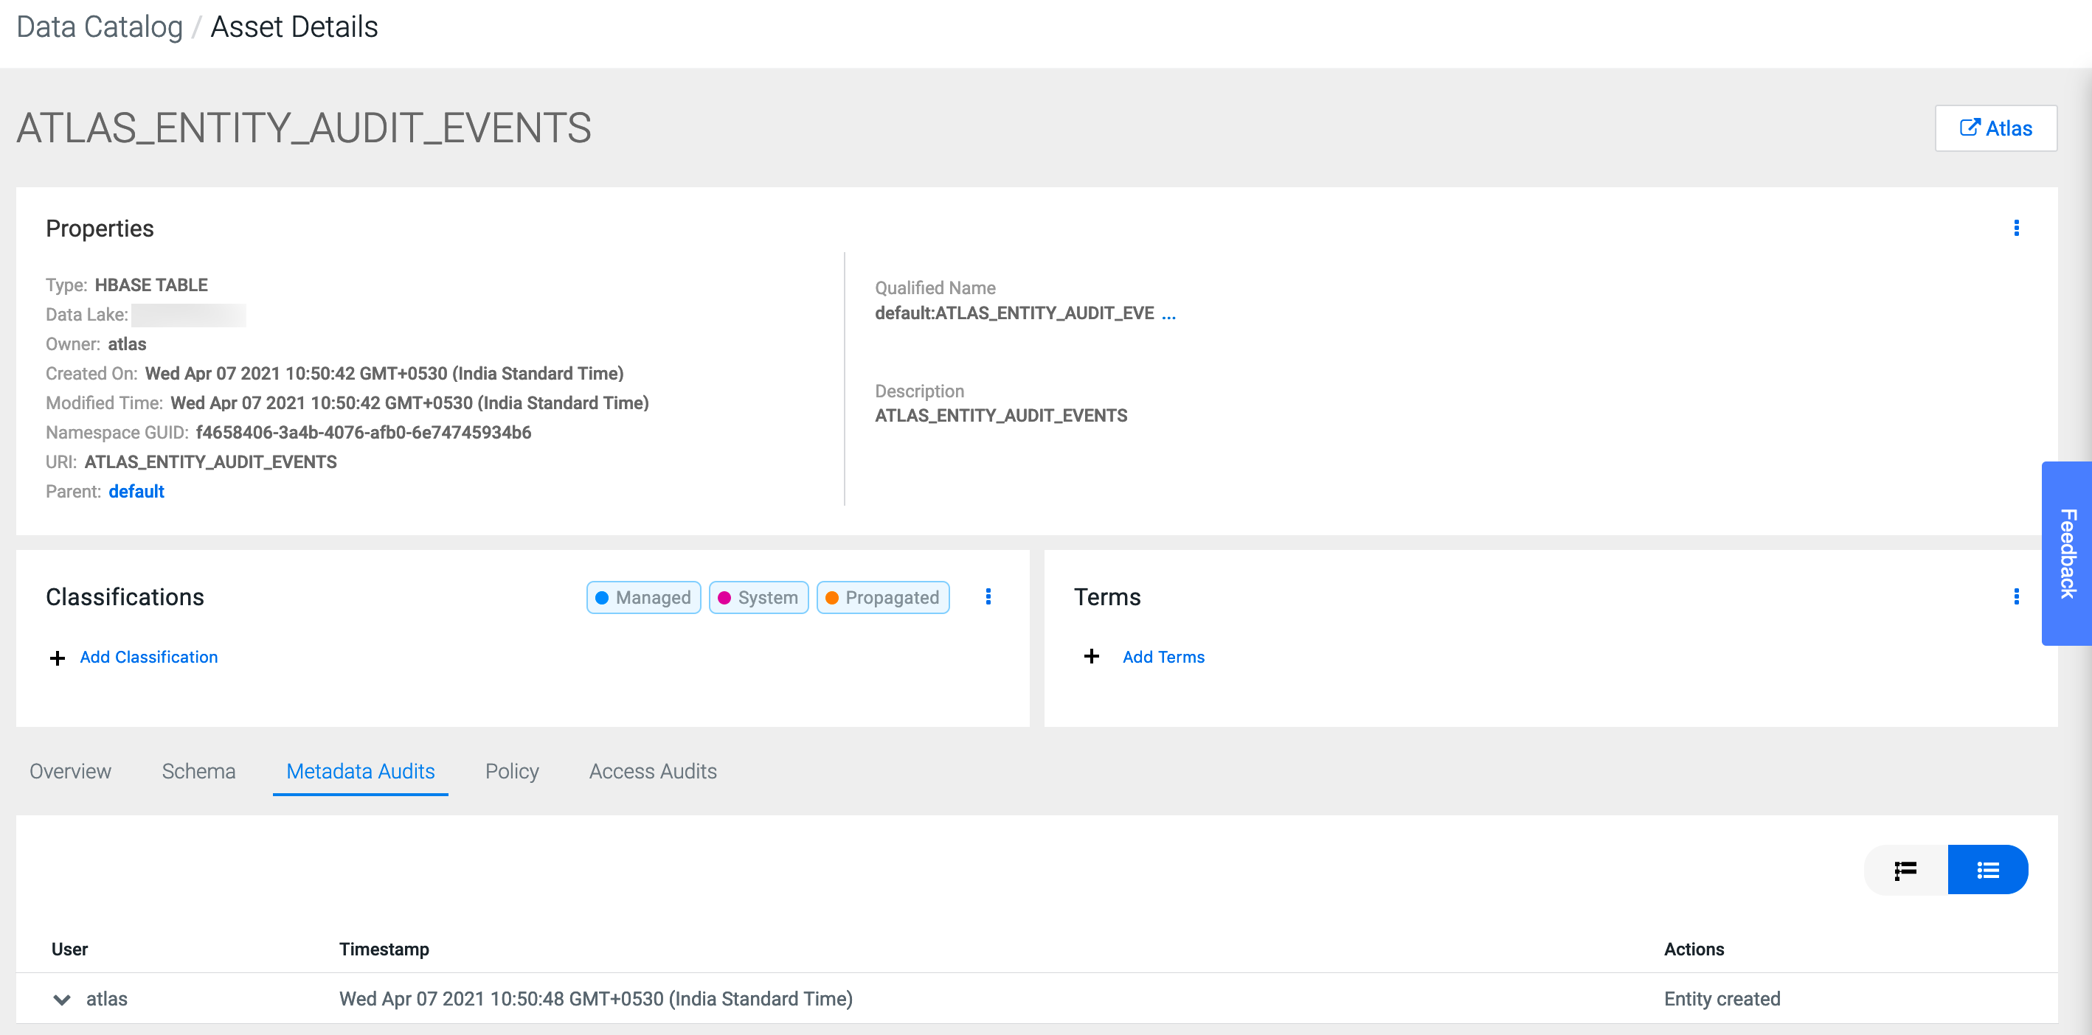2092x1035 pixels.
Task: Toggle the Managed classification filter
Action: click(643, 597)
